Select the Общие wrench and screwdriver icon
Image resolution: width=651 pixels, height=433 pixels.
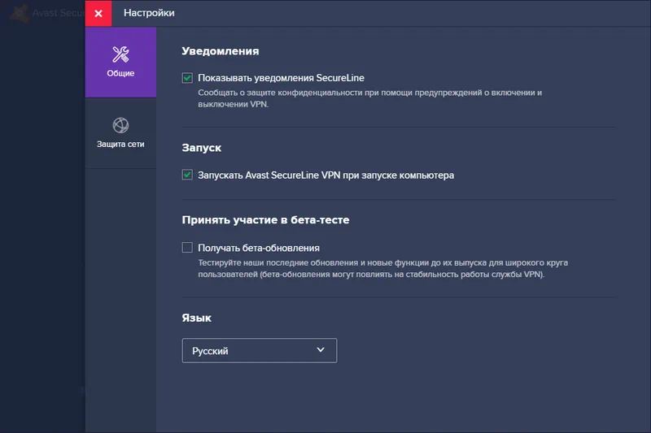(120, 54)
